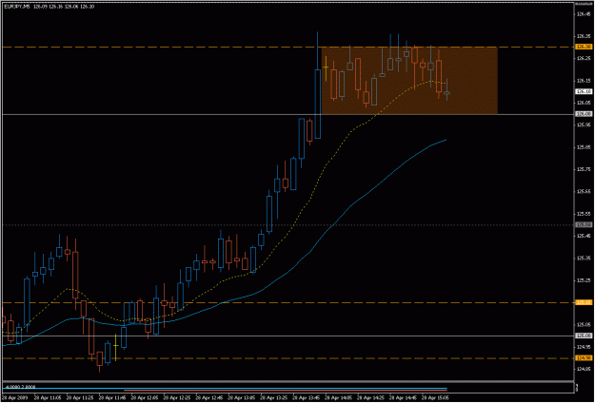The height and width of the screenshot is (403, 595).
Task: Click the 125.85 price scale value
Action: click(x=585, y=147)
